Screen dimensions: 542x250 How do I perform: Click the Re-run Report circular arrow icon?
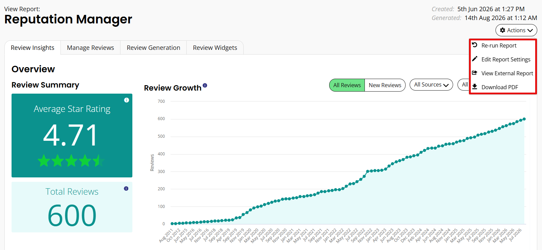coord(474,45)
